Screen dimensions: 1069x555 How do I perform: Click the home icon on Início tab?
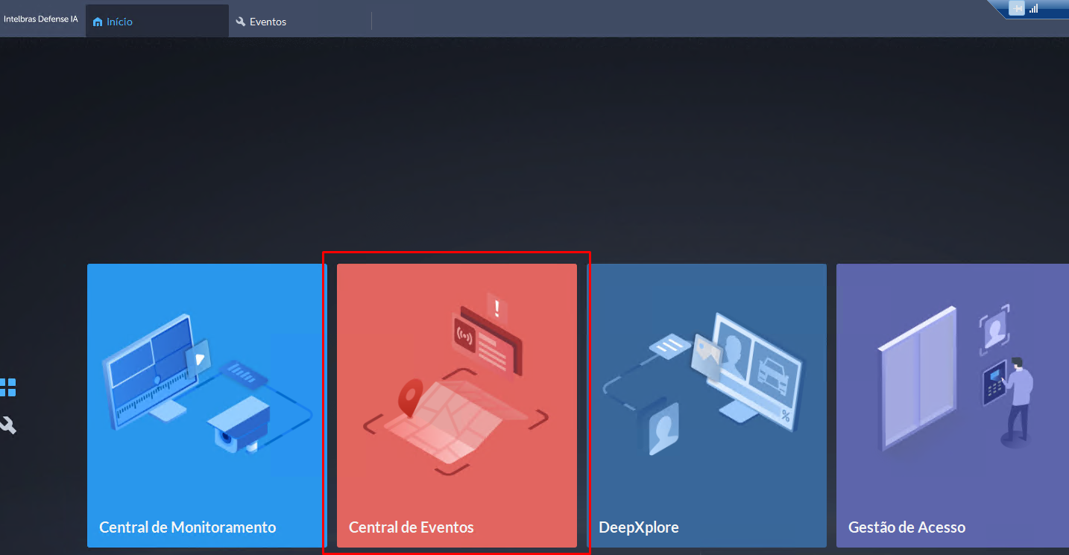tap(98, 22)
